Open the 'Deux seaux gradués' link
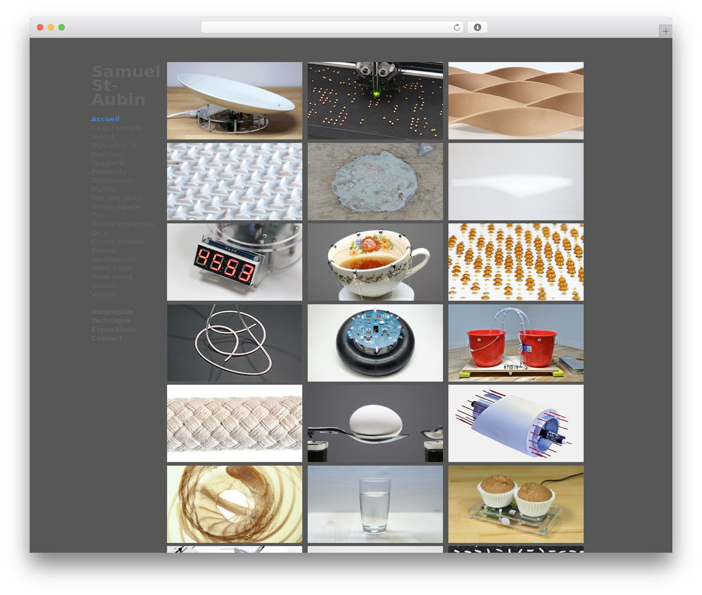Screen dimensions: 702x595 112,281
